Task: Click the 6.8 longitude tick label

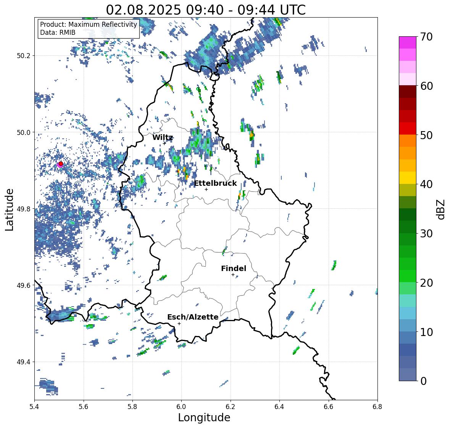Action: [x=377, y=407]
